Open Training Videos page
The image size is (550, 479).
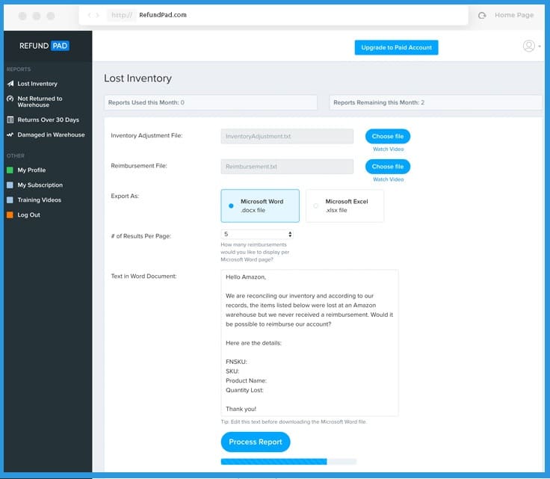pos(40,200)
